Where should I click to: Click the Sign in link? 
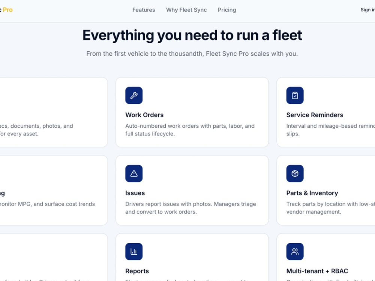coord(367,10)
